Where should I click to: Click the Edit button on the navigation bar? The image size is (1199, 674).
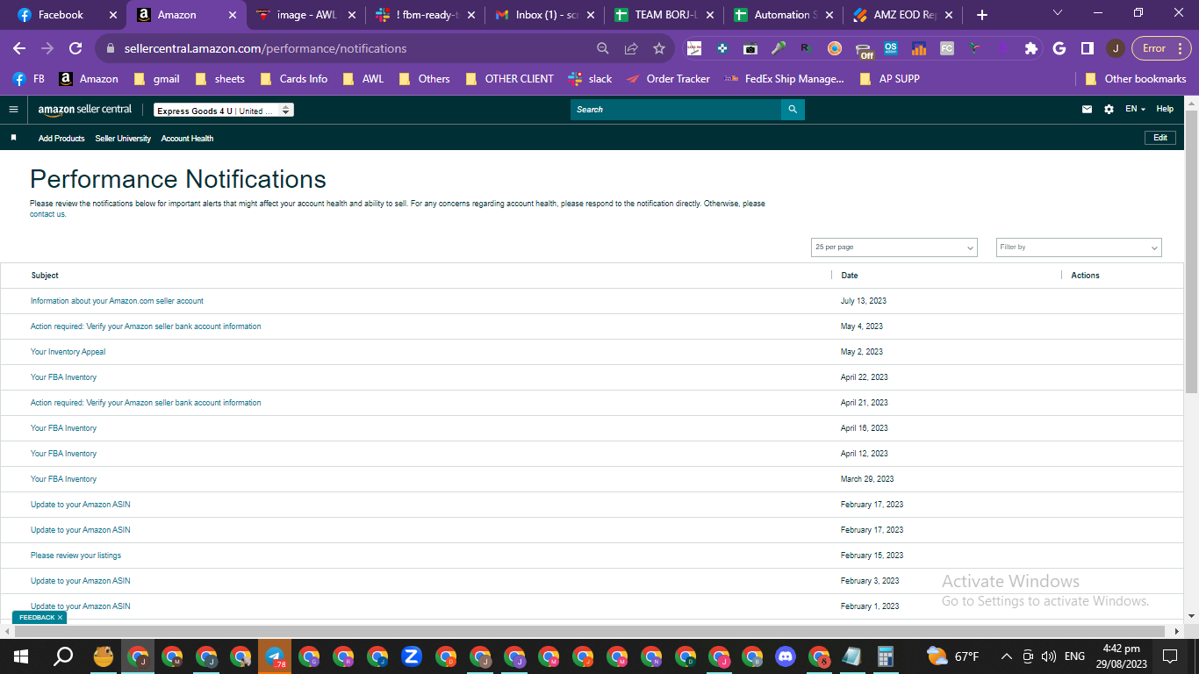[x=1160, y=138]
